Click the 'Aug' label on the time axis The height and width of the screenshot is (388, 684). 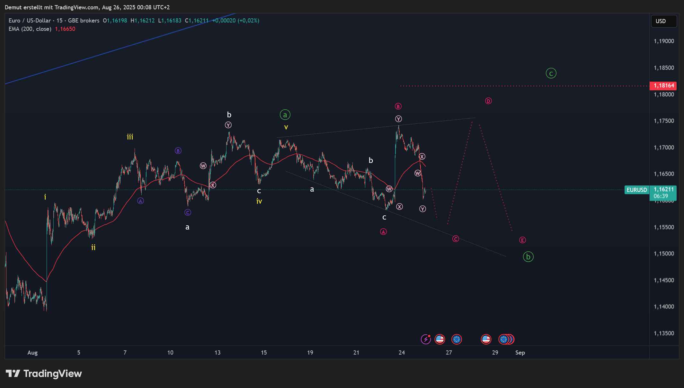[x=32, y=353]
